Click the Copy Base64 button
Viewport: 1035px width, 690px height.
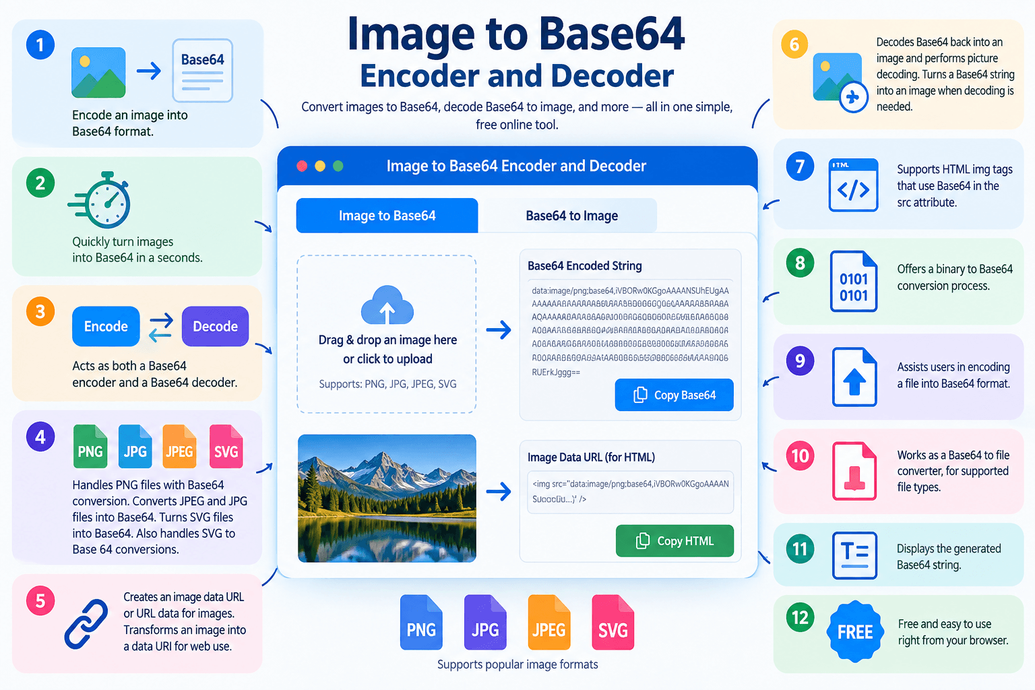pos(675,395)
